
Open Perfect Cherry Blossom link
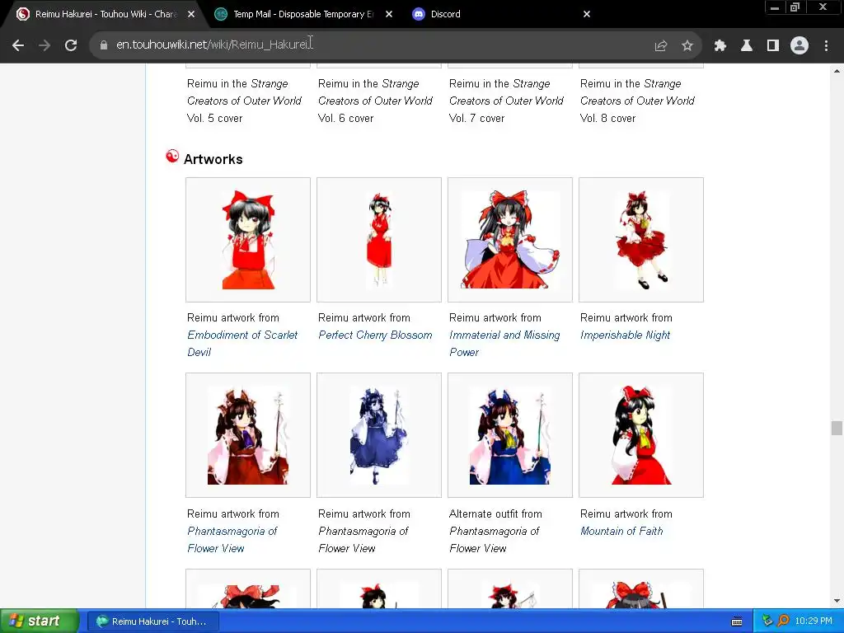pos(375,335)
